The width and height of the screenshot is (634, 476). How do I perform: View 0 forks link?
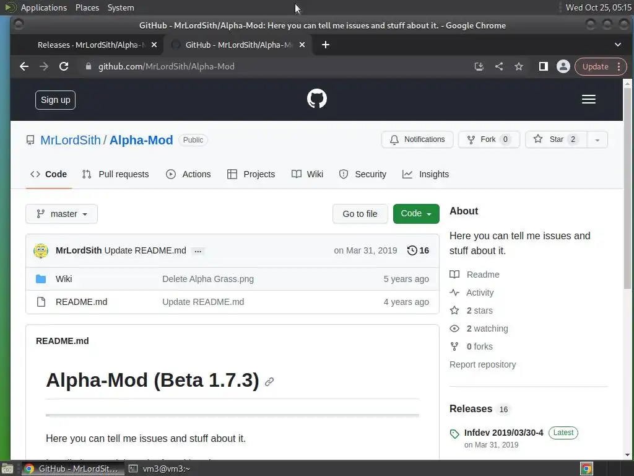(x=471, y=346)
